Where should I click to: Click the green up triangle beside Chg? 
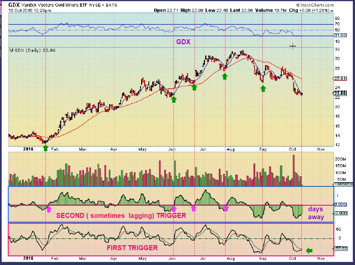point(332,11)
